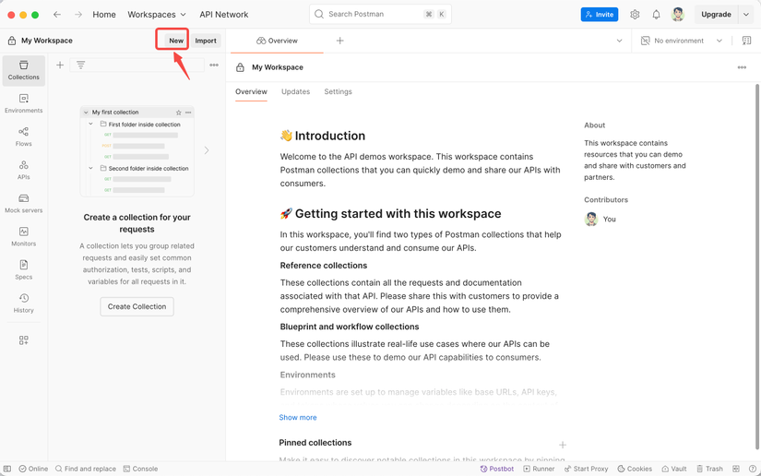Screen dimensions: 761x476
Task: Open the Runner
Action: 539,469
